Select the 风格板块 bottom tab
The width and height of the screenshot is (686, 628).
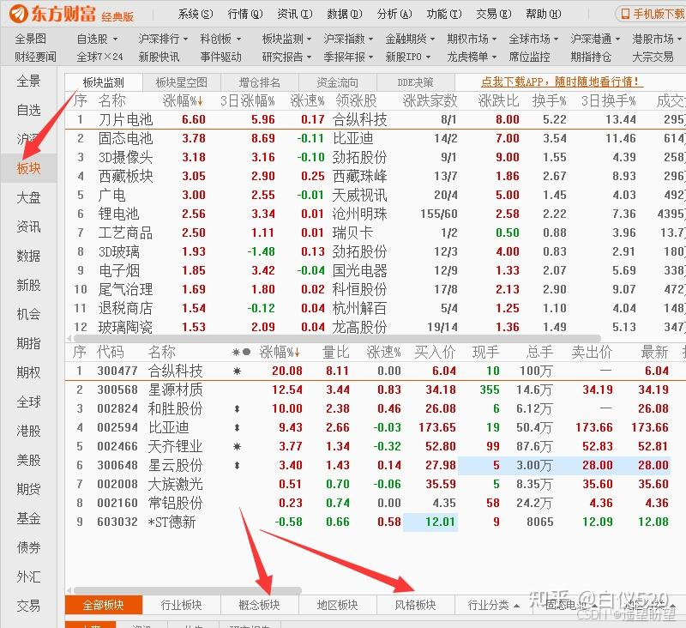tap(415, 605)
